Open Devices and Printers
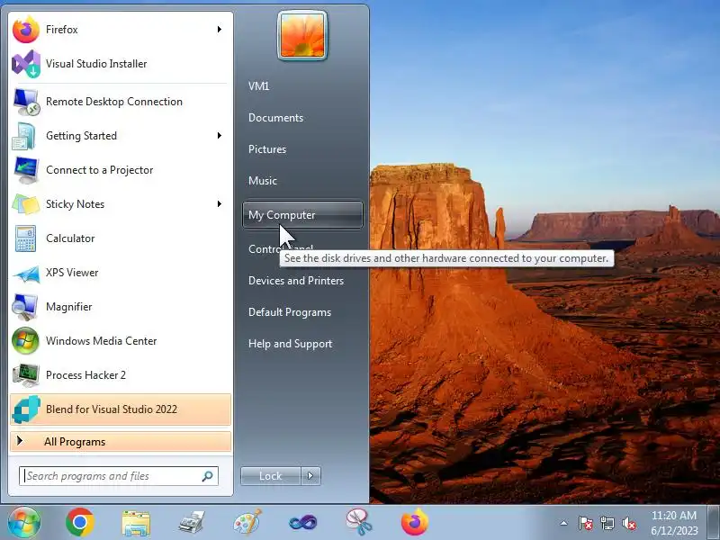720x540 pixels. pos(296,281)
